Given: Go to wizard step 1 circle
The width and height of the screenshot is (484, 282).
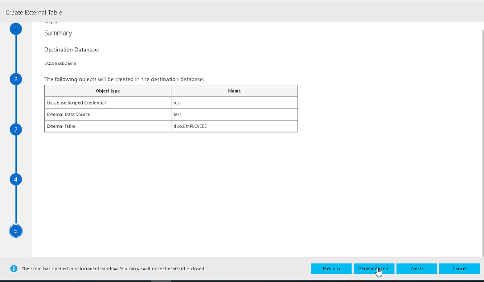Looking at the screenshot, I should pyautogui.click(x=16, y=29).
